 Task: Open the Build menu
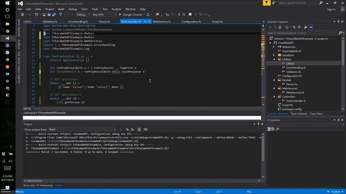pos(61,9)
